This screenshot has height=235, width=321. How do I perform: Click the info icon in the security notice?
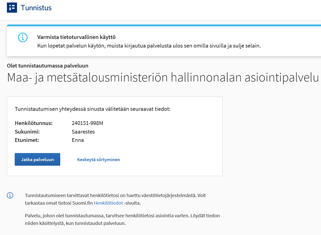click(23, 37)
